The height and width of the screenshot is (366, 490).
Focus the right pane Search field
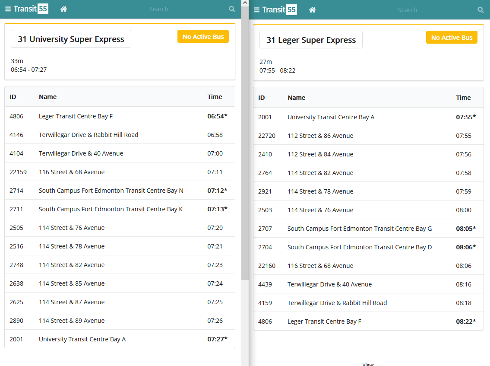pyautogui.click(x=407, y=10)
